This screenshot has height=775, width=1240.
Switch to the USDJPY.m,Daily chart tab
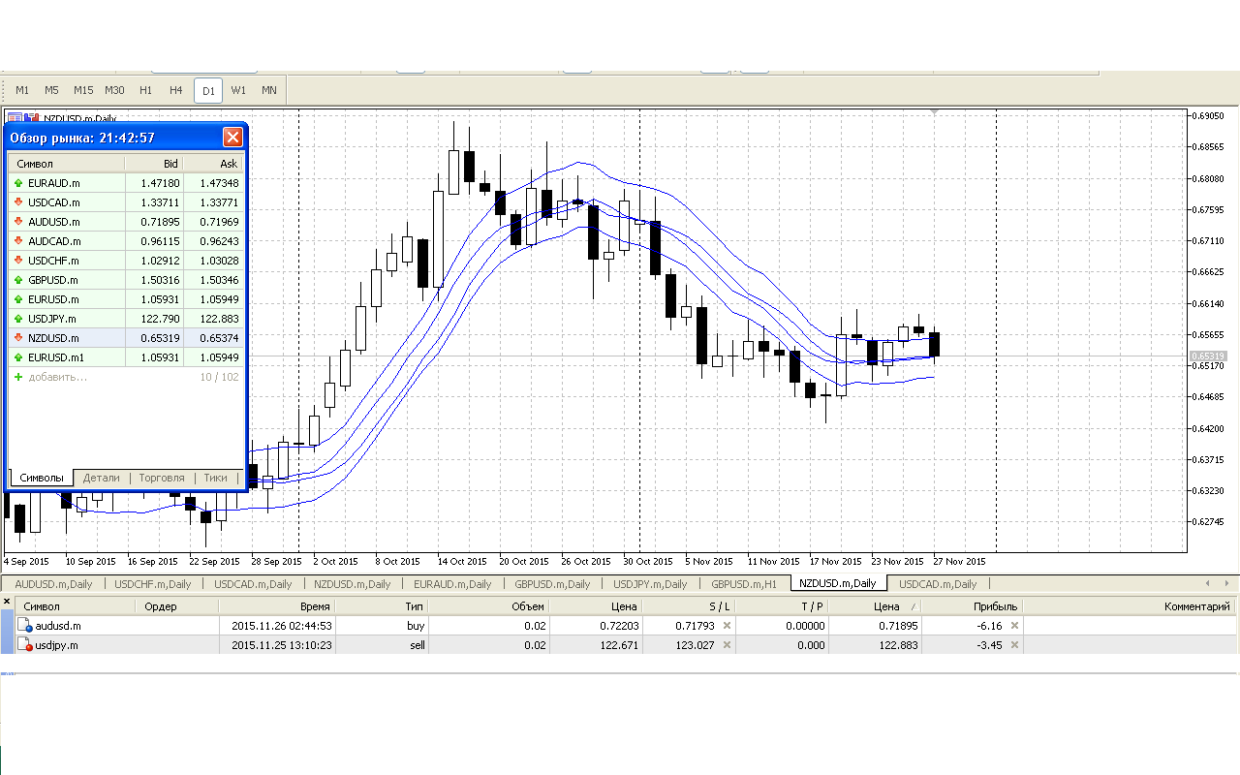650,584
